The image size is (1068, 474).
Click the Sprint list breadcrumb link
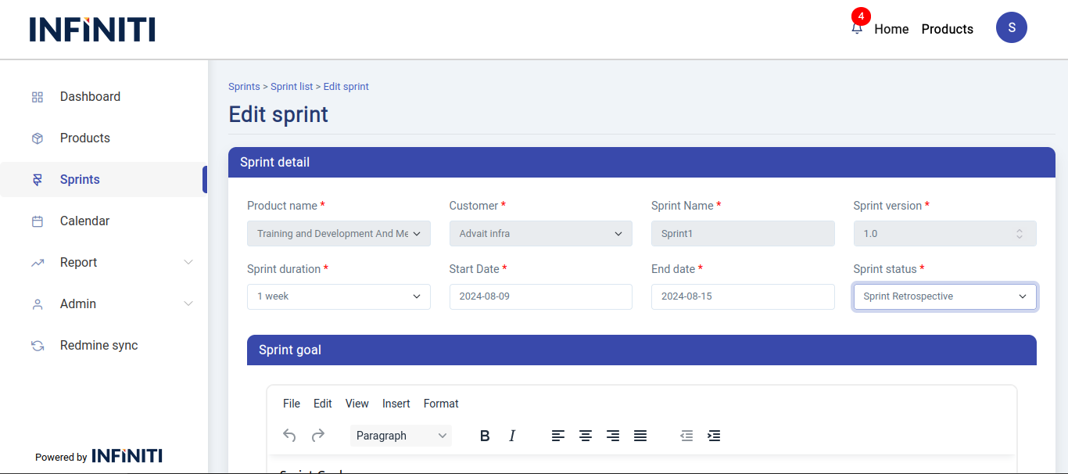pos(292,87)
